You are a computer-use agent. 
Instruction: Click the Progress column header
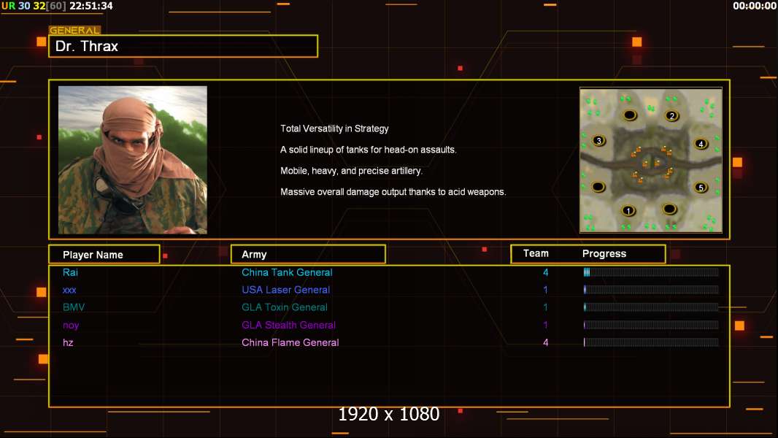pos(604,254)
